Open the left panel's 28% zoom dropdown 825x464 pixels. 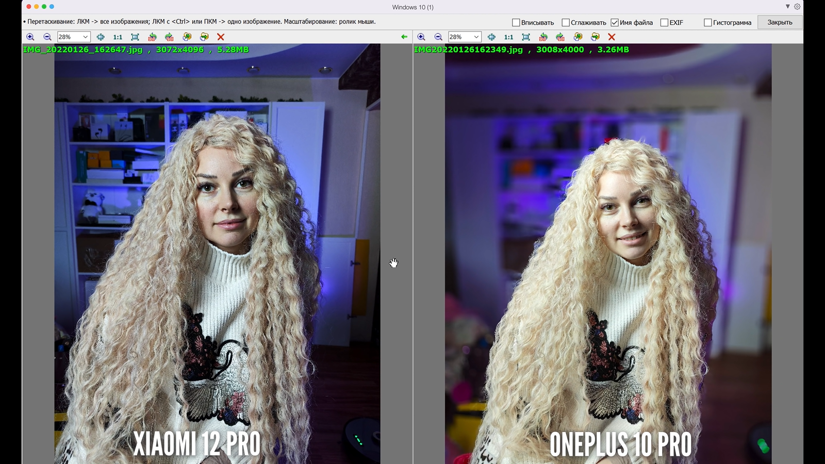coord(85,37)
